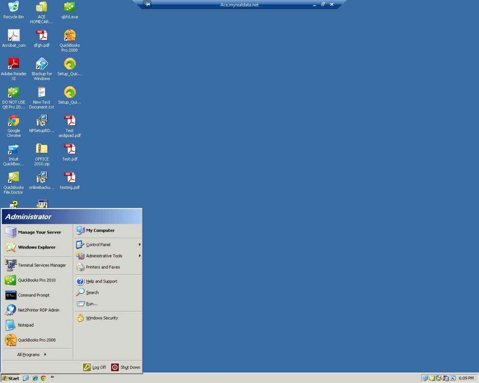479x383 pixels.
Task: Select Command Prompt from Start menu
Action: 34,295
